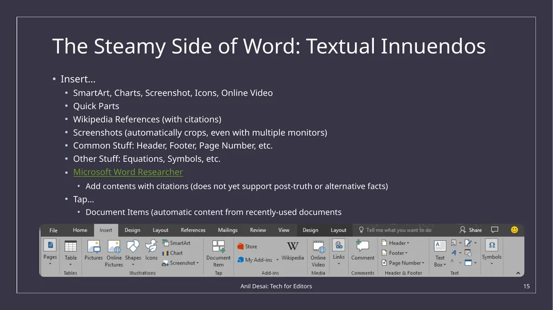Click the Signature Line pen icon
The width and height of the screenshot is (553, 310).
468,243
